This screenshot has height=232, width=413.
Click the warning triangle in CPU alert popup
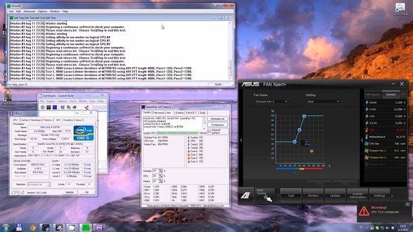pyautogui.click(x=364, y=211)
